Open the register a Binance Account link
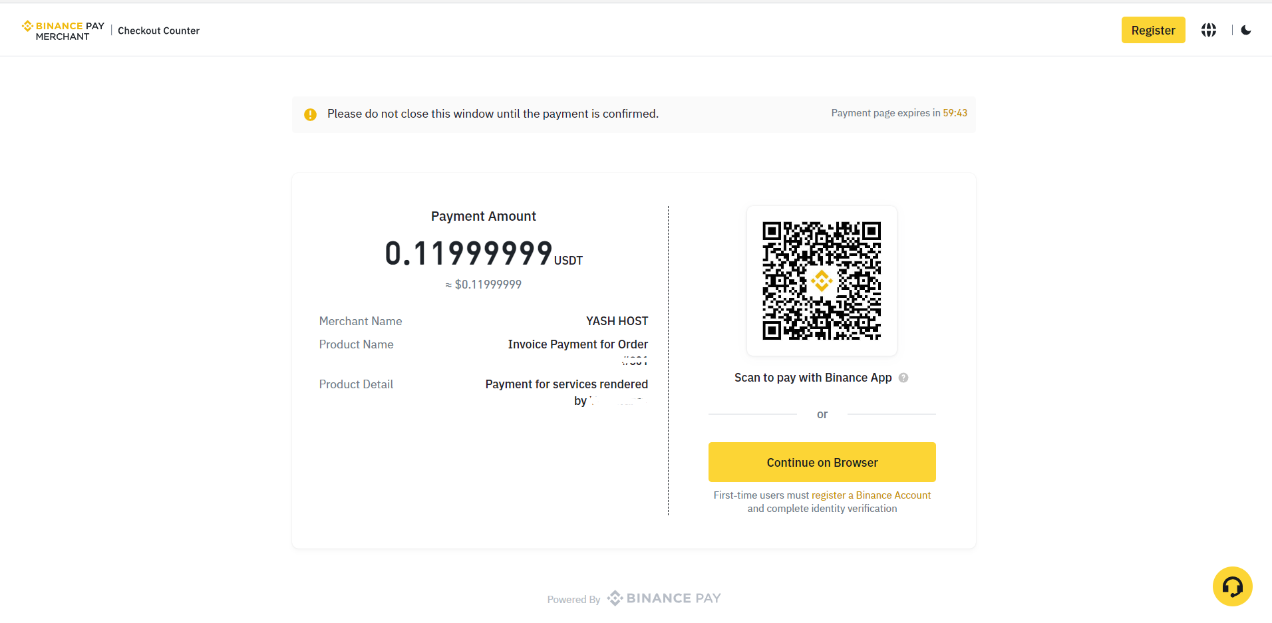Screen dimensions: 1272x623 point(871,495)
